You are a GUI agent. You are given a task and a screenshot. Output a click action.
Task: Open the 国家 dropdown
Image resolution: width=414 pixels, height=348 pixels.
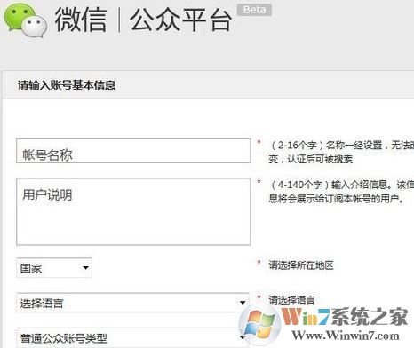pyautogui.click(x=54, y=268)
